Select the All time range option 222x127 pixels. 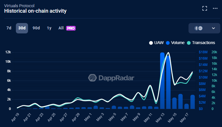(x=61, y=28)
